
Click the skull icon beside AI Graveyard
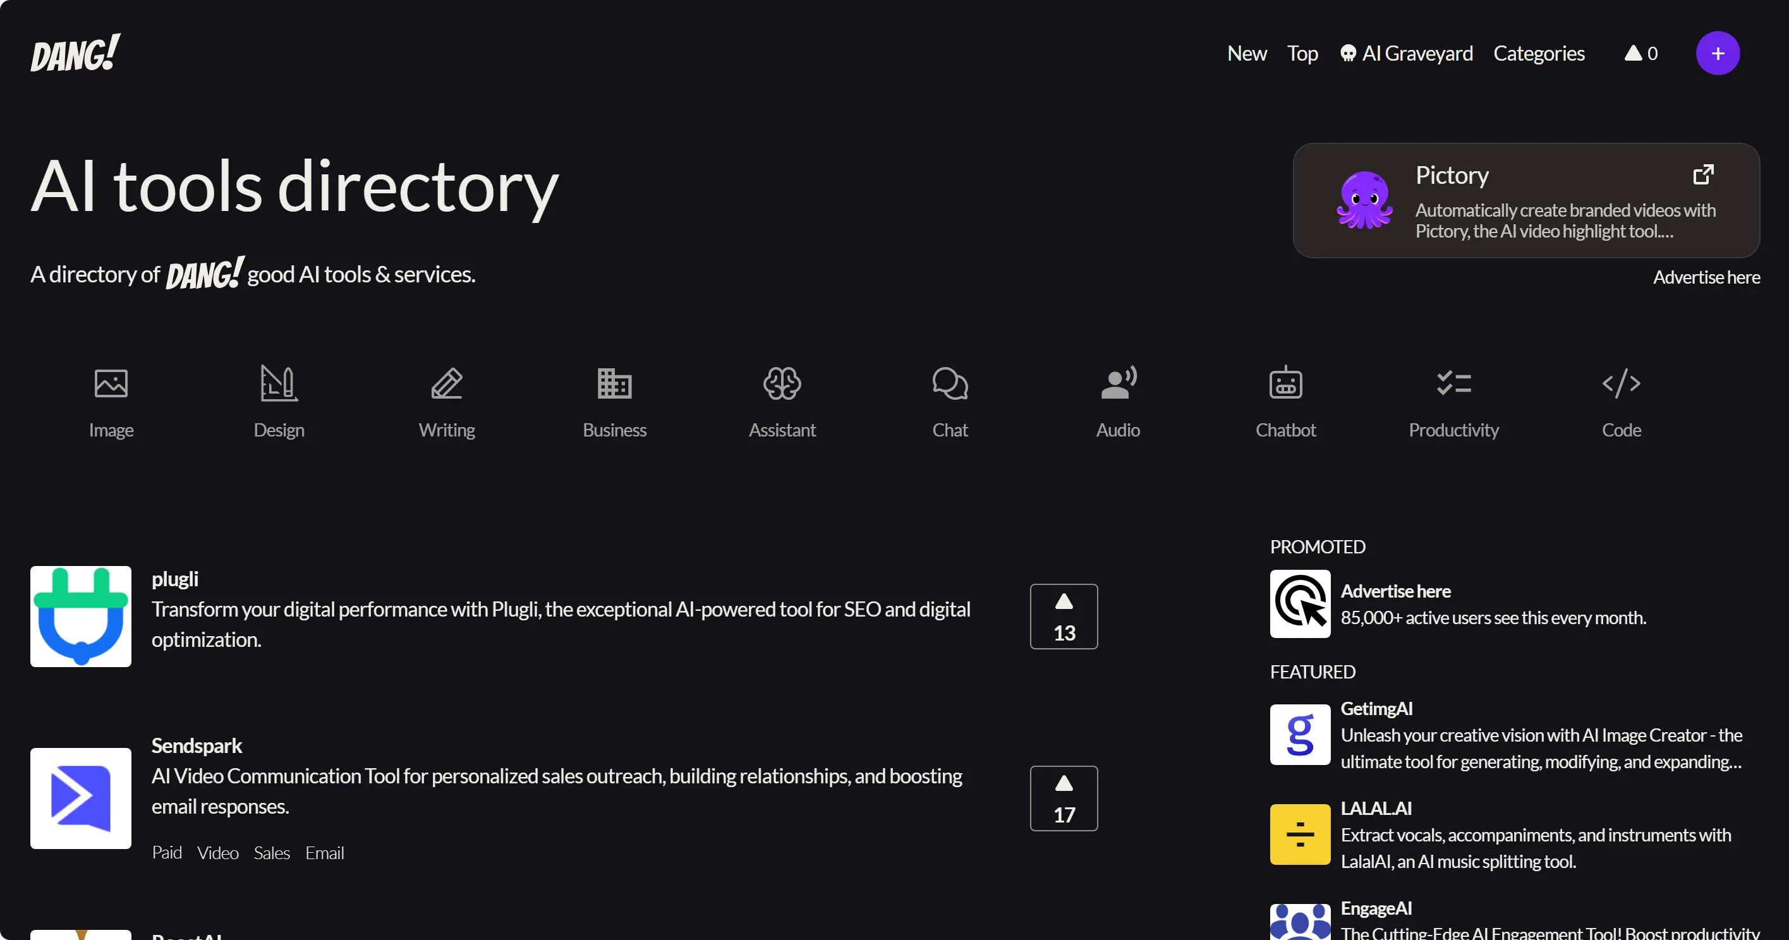point(1348,54)
